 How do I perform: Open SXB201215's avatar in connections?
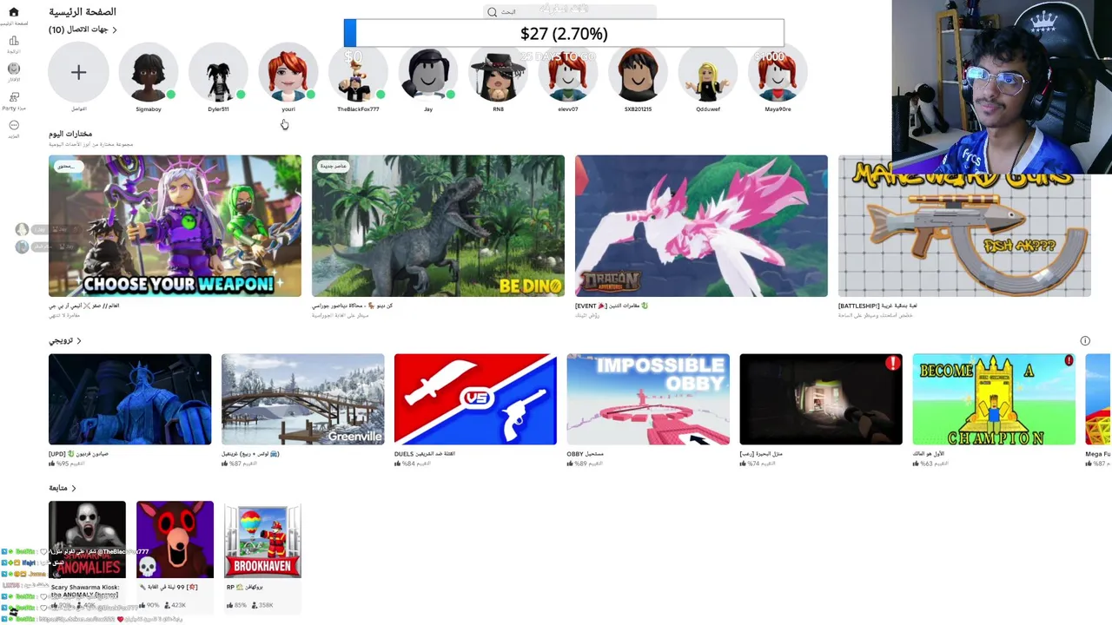coord(638,73)
